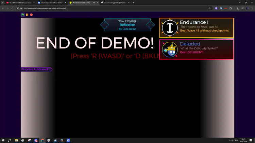This screenshot has width=255, height=143.
Task: Click the Now Playing Reflection banner
Action: 128,25
